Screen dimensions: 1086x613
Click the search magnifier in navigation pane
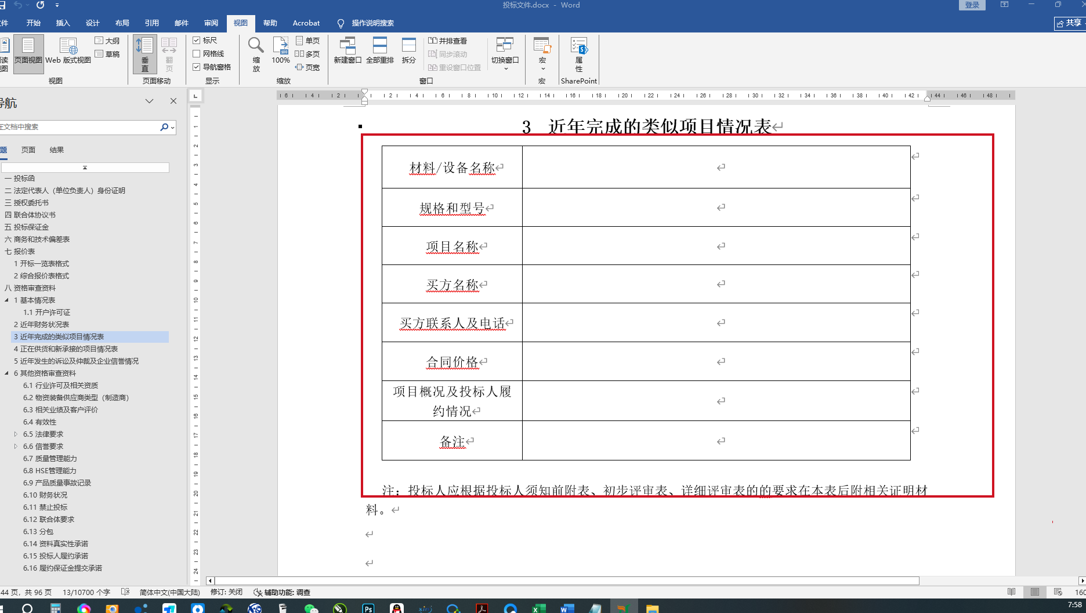pyautogui.click(x=164, y=127)
